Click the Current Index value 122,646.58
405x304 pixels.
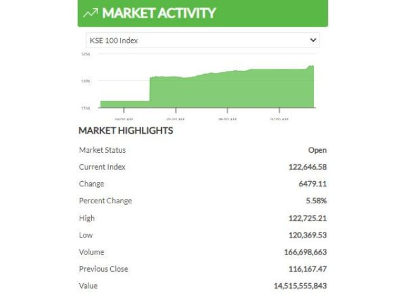(308, 167)
